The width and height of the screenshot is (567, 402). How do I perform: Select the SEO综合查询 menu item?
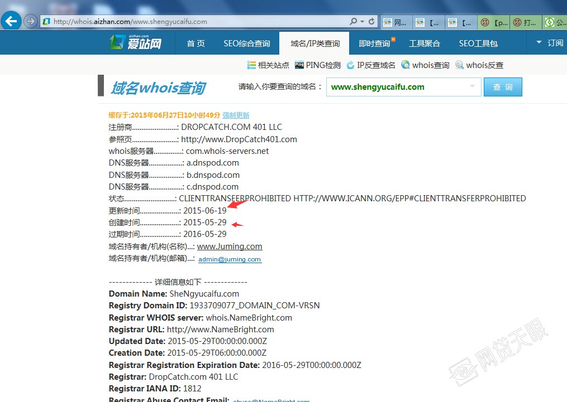pos(246,43)
